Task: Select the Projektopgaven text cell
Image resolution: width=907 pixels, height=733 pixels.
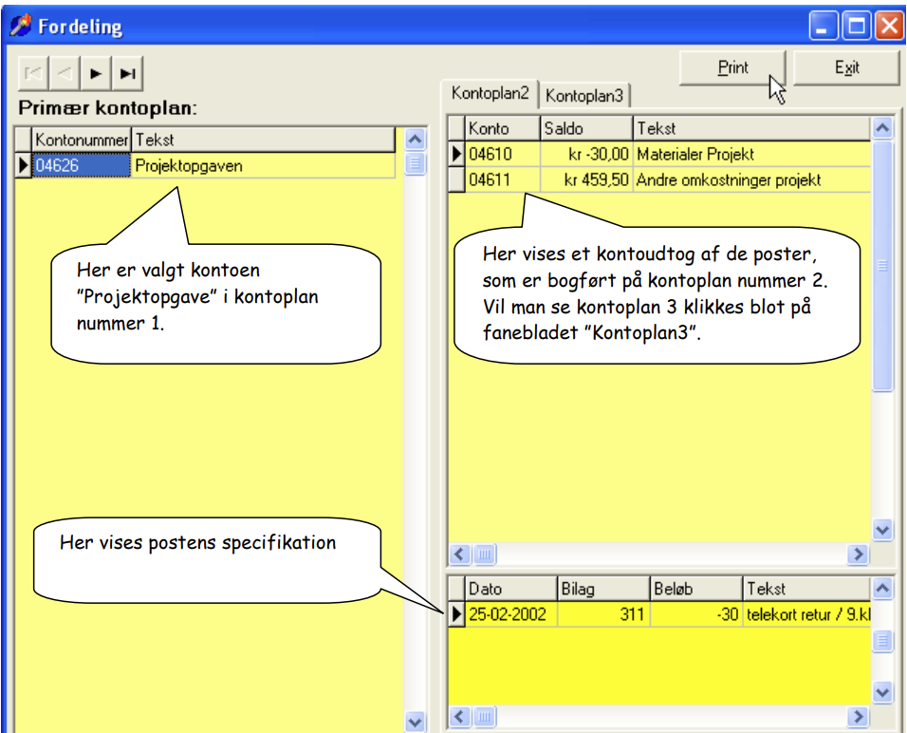Action: coord(263,165)
